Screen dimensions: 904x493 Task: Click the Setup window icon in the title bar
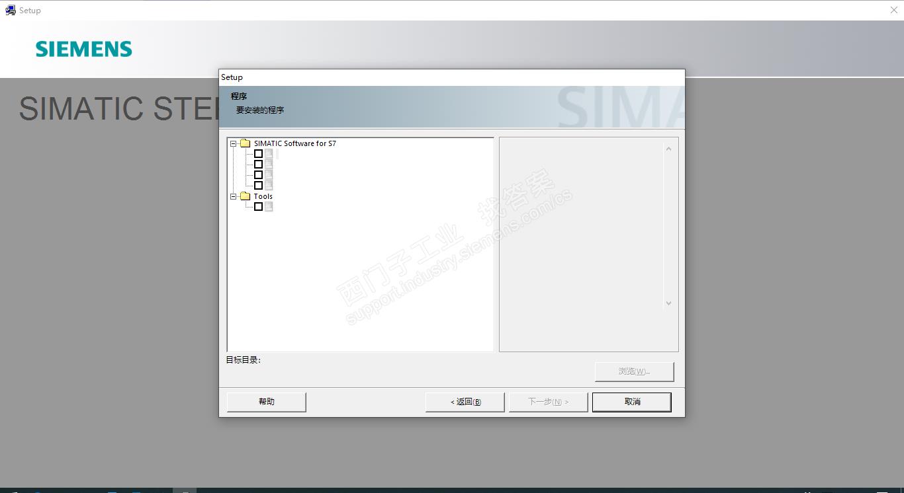[x=11, y=10]
